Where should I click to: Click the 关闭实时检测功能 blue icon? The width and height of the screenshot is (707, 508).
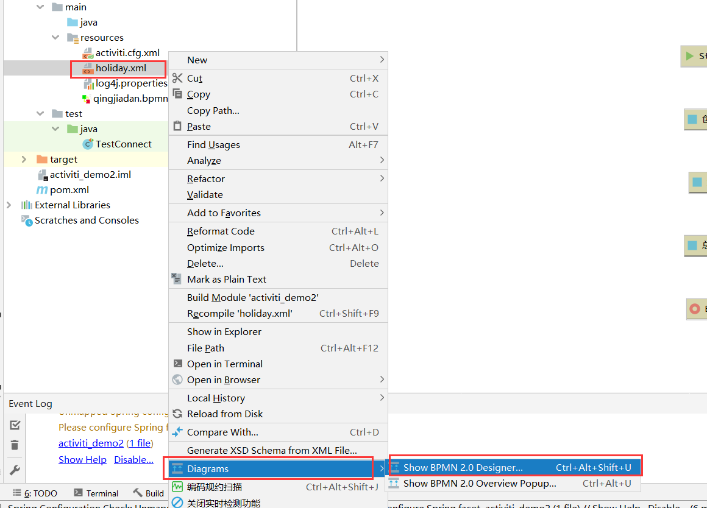[x=177, y=503]
